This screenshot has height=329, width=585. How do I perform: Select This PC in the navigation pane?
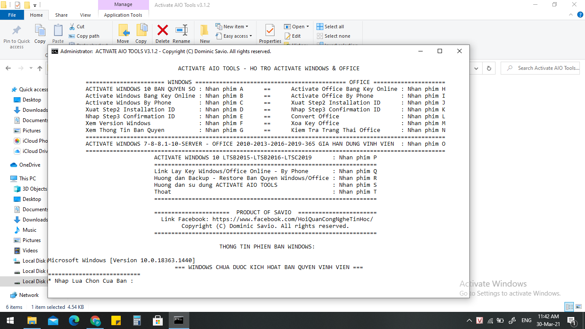coord(24,179)
